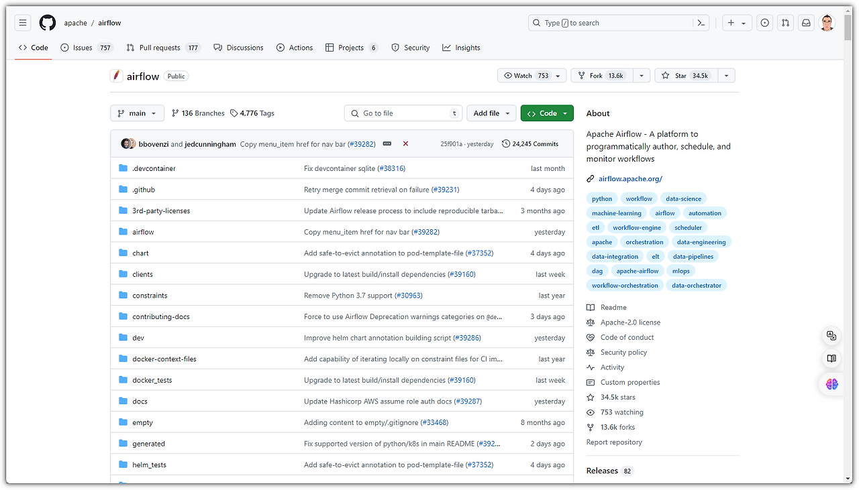
Task: Switch to the Actions tab
Action: tap(295, 48)
